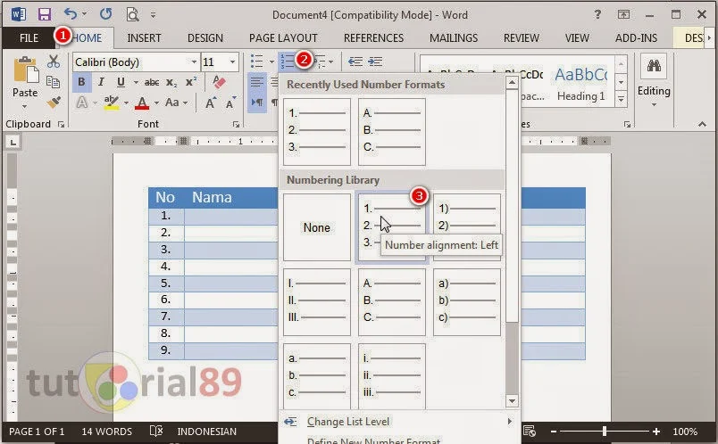718x444 pixels.
Task: Open the font size 11 dropdown
Action: pos(232,62)
